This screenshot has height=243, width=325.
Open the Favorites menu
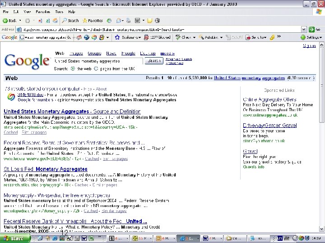pos(43,12)
